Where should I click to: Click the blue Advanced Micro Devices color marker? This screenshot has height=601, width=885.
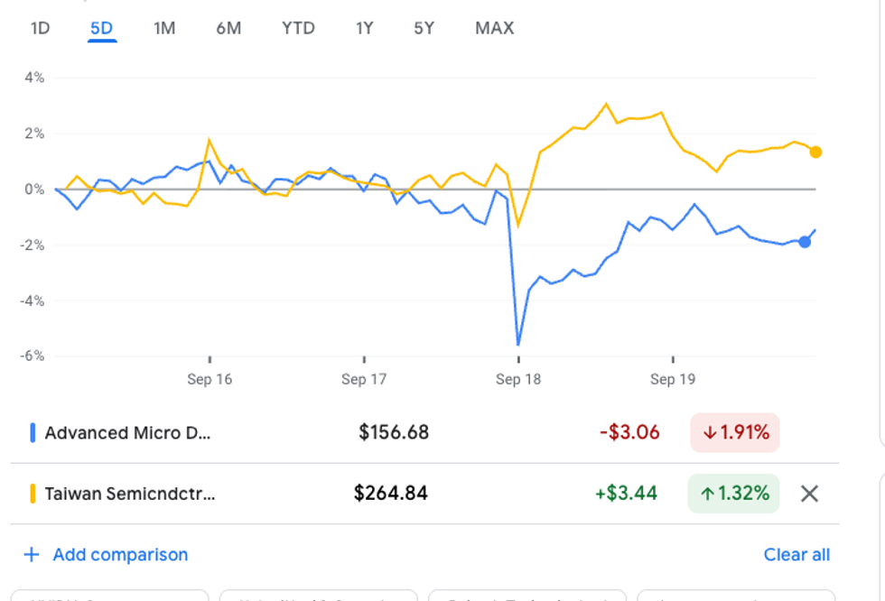tap(33, 432)
